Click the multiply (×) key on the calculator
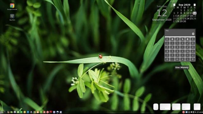Image resolution: width=203 pixels, height=114 pixels. pyautogui.click(x=182, y=51)
